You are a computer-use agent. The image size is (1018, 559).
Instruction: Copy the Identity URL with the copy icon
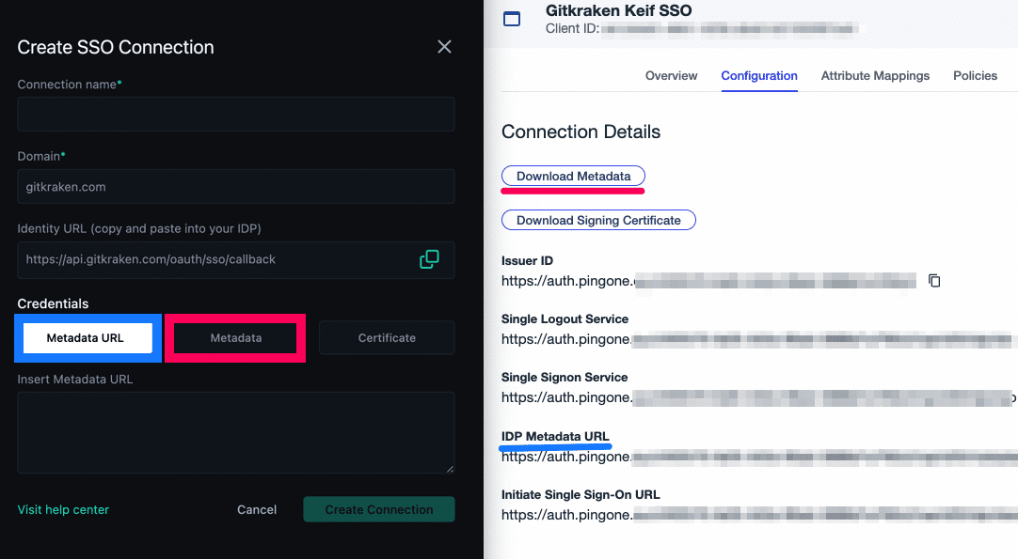(429, 259)
